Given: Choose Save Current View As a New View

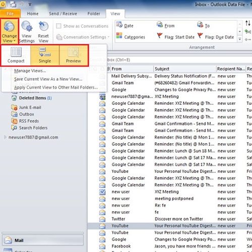Looking at the screenshot, I should tap(48, 79).
